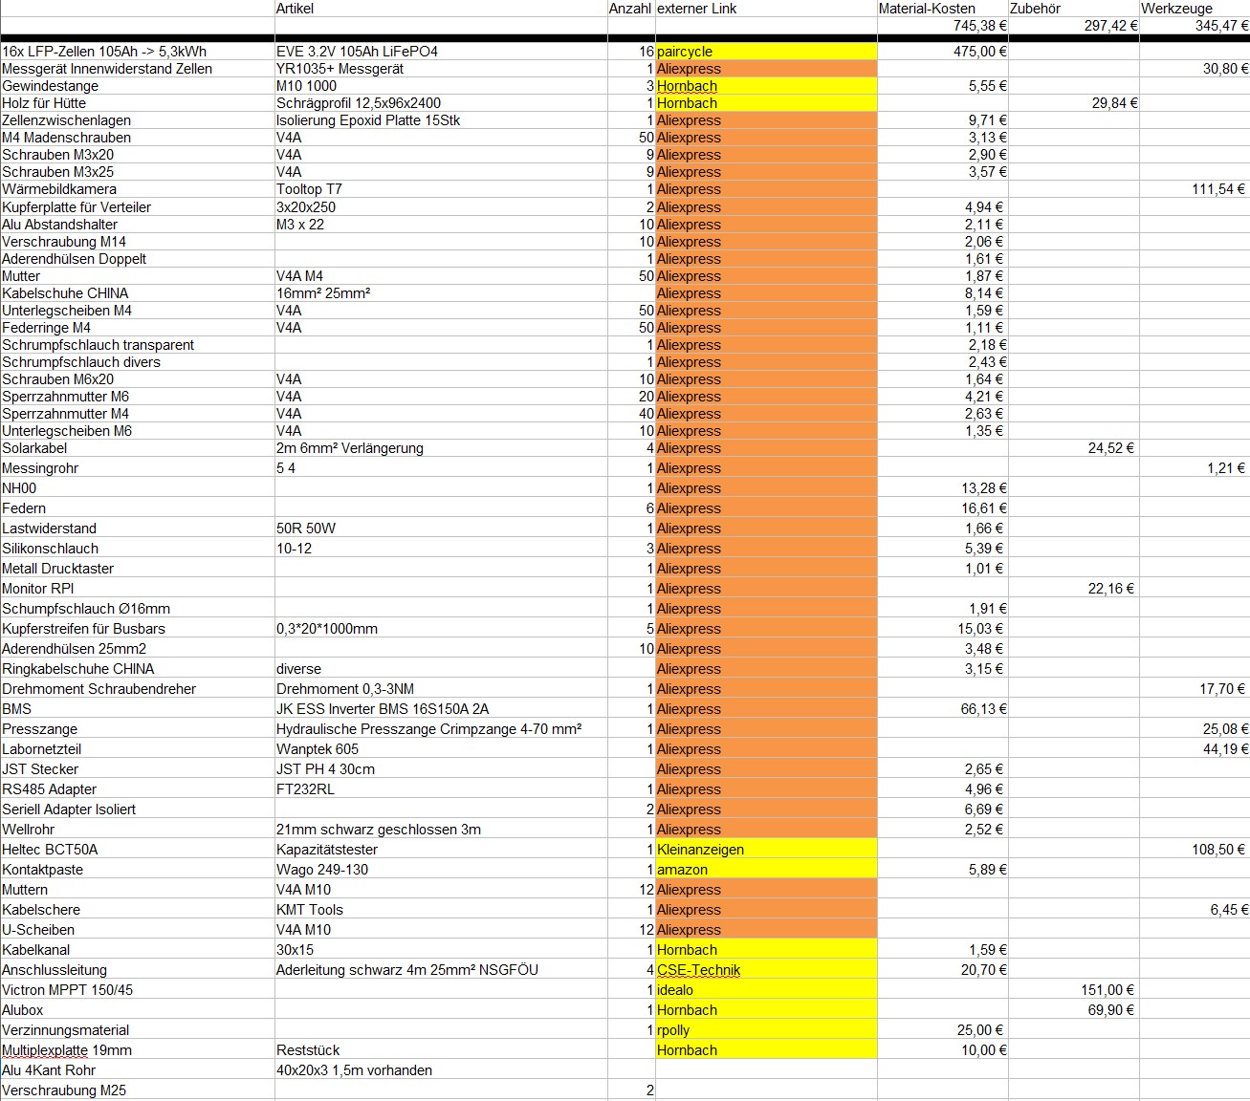Select '0,3*20*1000mm' article cell
This screenshot has width=1250, height=1101.
441,629
